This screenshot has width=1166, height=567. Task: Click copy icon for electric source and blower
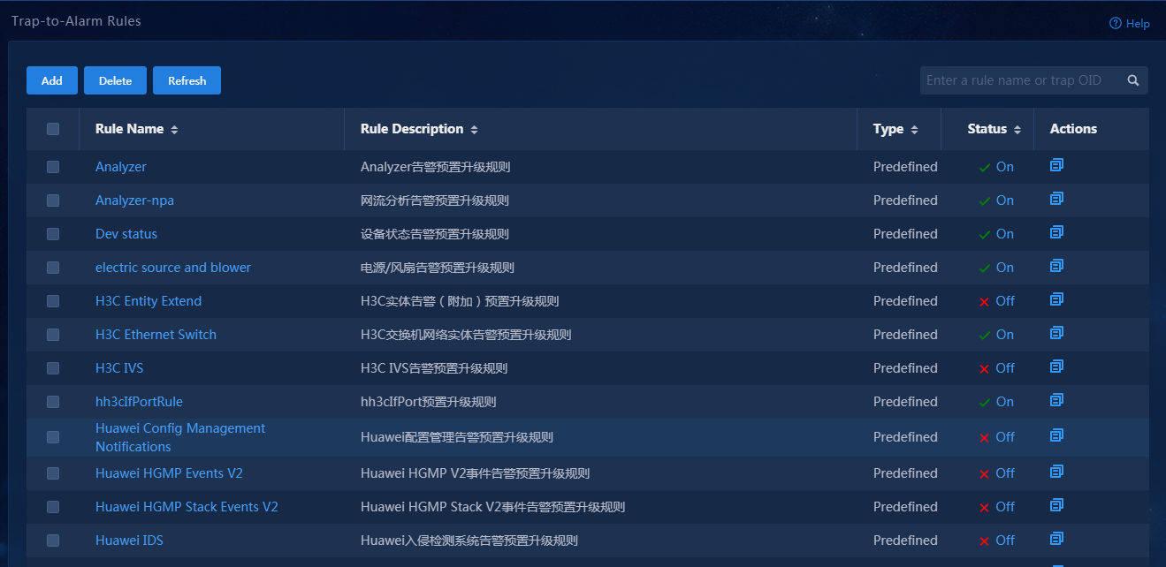1056,266
